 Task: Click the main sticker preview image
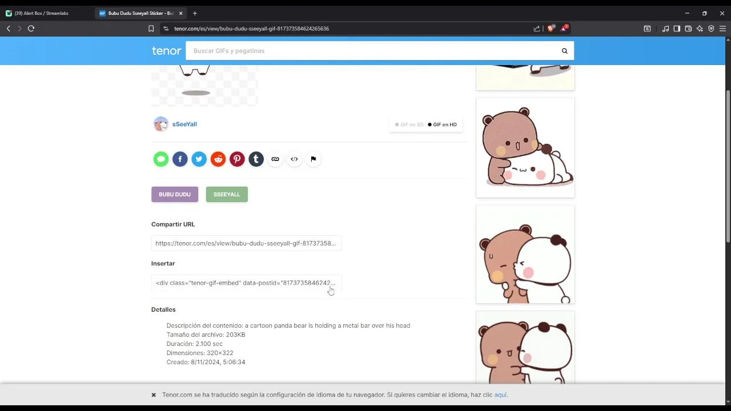pyautogui.click(x=204, y=86)
